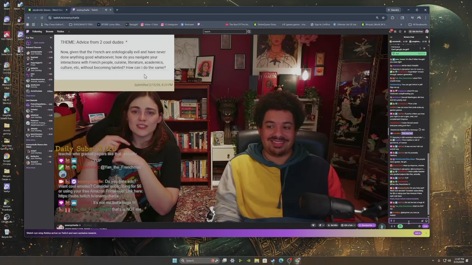Image resolution: width=472 pixels, height=265 pixels.
Task: Click the Twitch search input field
Action: click(225, 31)
